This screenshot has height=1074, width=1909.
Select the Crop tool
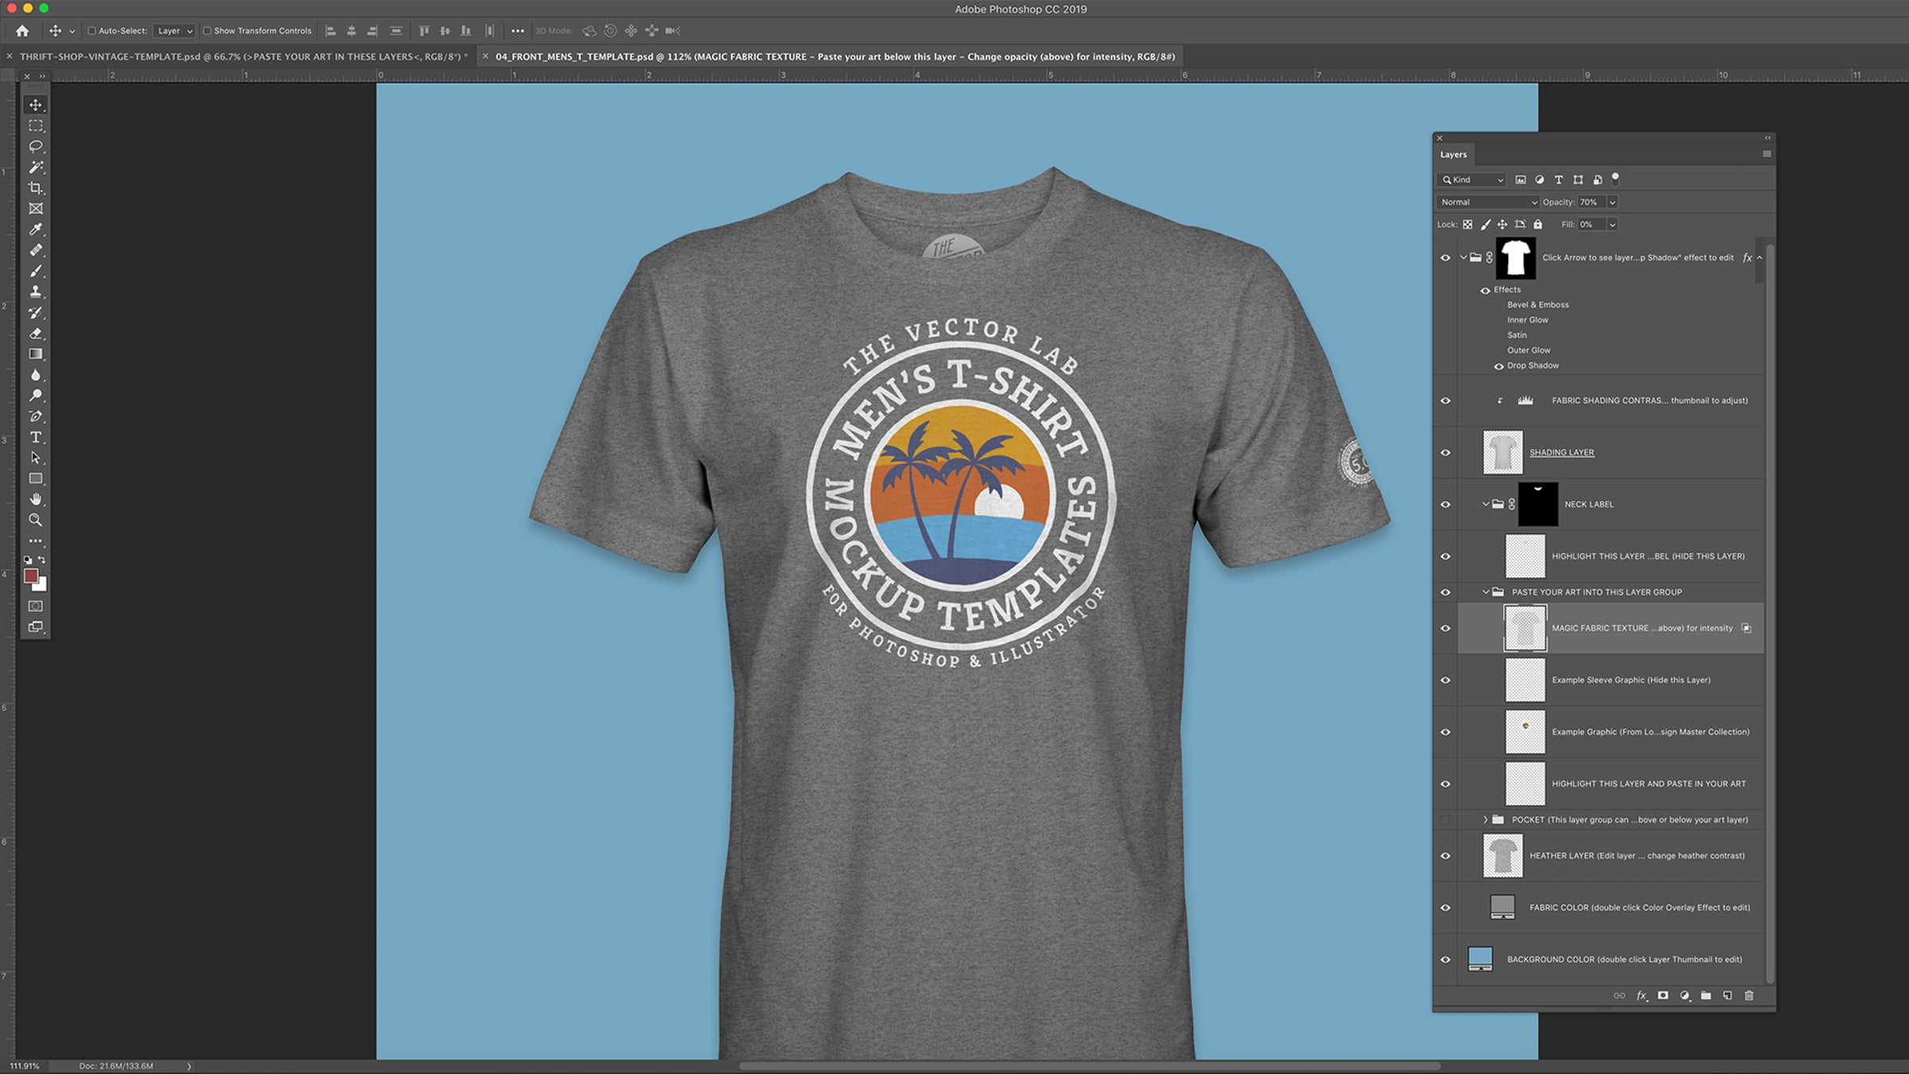click(x=36, y=188)
